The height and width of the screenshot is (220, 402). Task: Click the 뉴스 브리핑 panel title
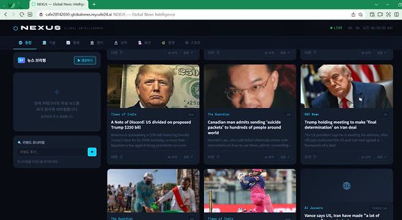tap(37, 60)
